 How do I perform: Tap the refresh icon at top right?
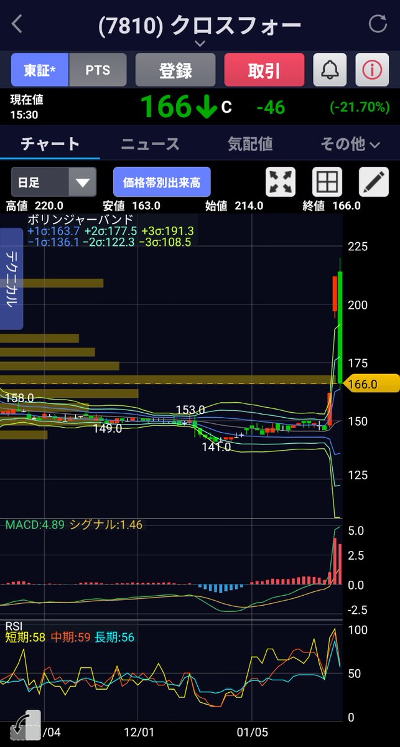pos(378,24)
